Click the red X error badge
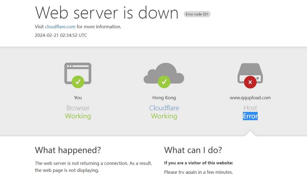 point(250,82)
